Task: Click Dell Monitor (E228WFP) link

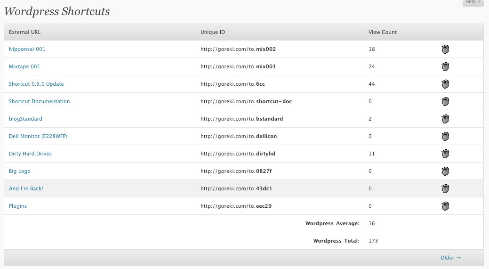Action: [x=38, y=136]
